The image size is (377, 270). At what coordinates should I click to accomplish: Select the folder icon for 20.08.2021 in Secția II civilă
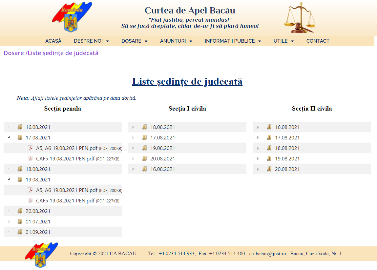[269, 169]
